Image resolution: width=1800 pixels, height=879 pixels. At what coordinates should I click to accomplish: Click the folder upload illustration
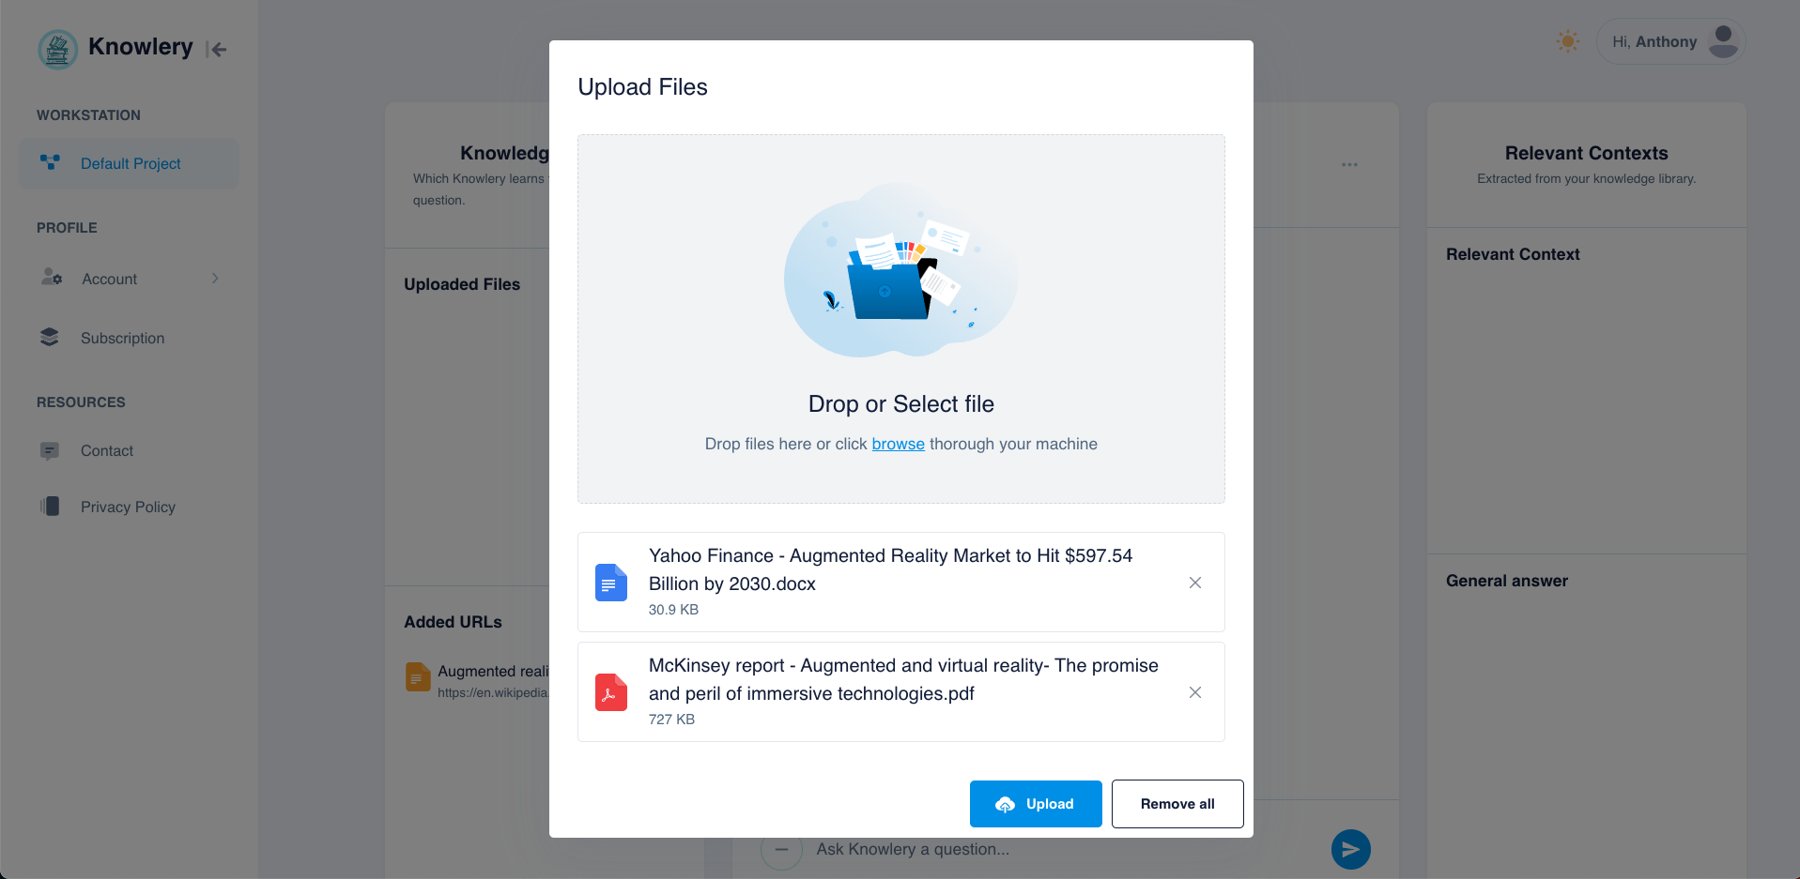point(900,270)
